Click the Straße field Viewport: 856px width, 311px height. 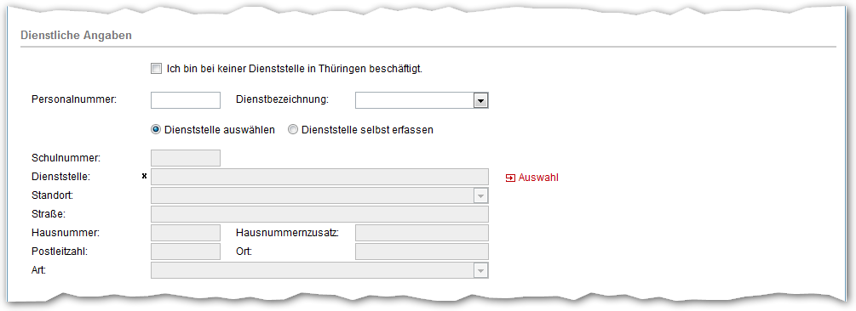click(x=320, y=214)
